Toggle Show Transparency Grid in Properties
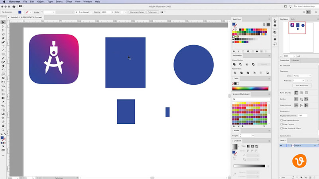 tap(306, 93)
